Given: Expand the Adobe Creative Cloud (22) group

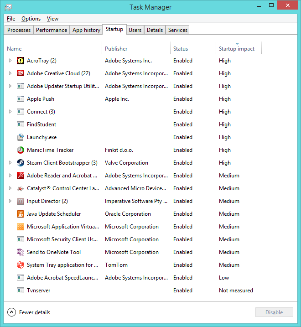Looking at the screenshot, I should [x=10, y=73].
